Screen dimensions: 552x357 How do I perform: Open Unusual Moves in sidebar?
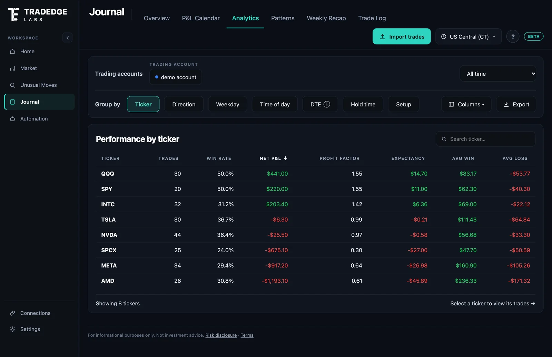(39, 85)
